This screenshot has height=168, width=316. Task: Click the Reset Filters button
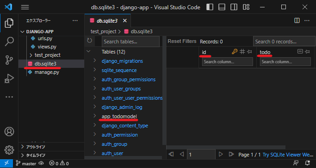pos(182,42)
